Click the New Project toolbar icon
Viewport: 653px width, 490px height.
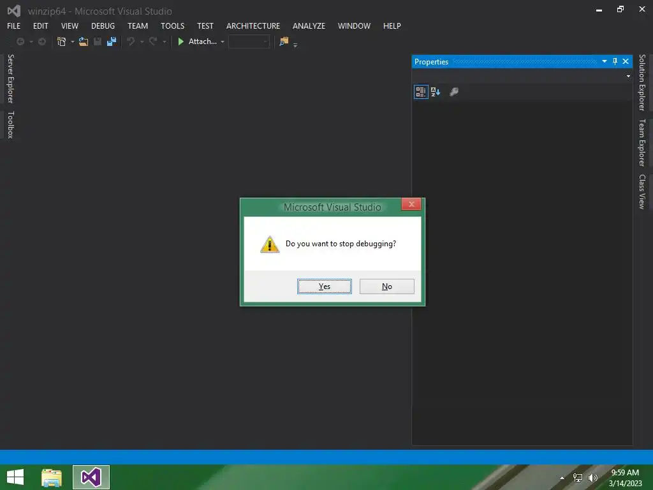click(x=62, y=41)
